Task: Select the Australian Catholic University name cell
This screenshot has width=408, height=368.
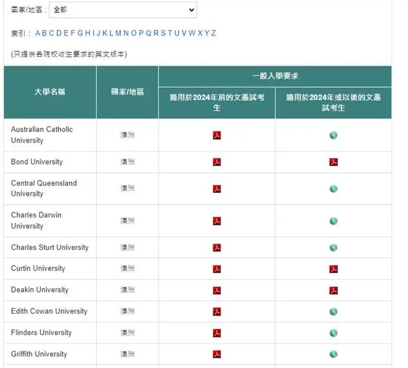Action: point(50,135)
